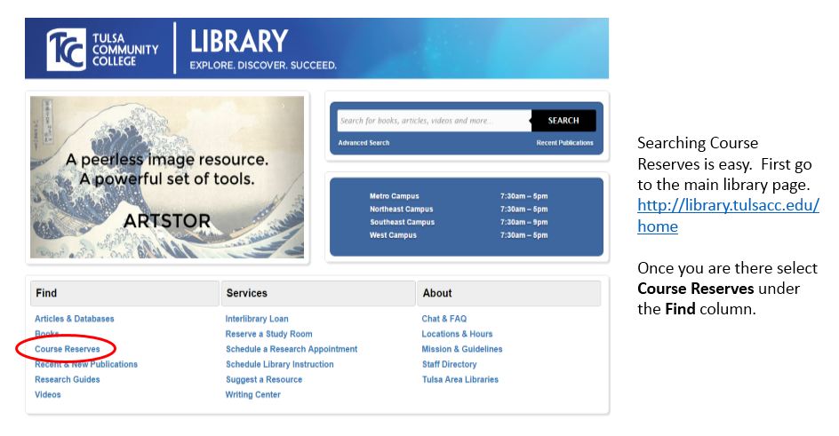
Task: Open the Mission & Guidelines link
Action: (462, 349)
